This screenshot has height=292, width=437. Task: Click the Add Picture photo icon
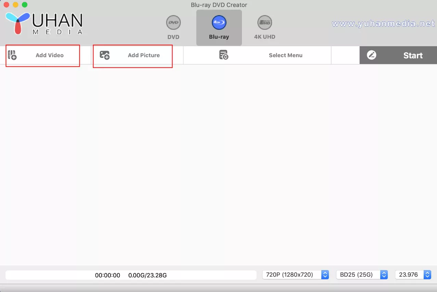pyautogui.click(x=103, y=55)
